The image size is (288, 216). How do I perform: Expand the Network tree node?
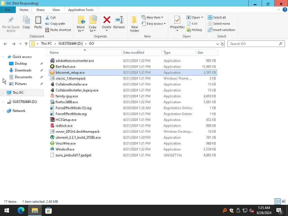pyautogui.click(x=3, y=111)
